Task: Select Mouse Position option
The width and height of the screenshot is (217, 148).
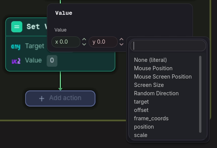Action: point(153,68)
